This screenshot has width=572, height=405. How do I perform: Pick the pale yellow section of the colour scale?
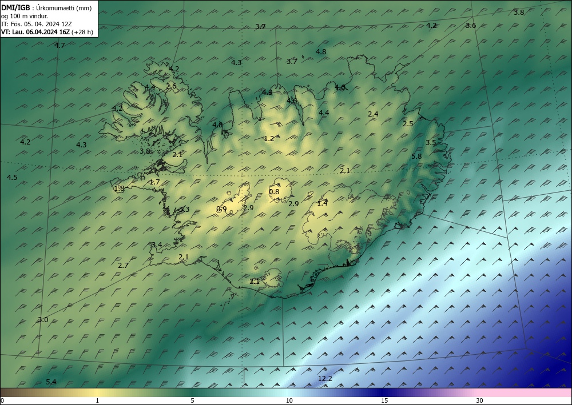click(x=97, y=392)
